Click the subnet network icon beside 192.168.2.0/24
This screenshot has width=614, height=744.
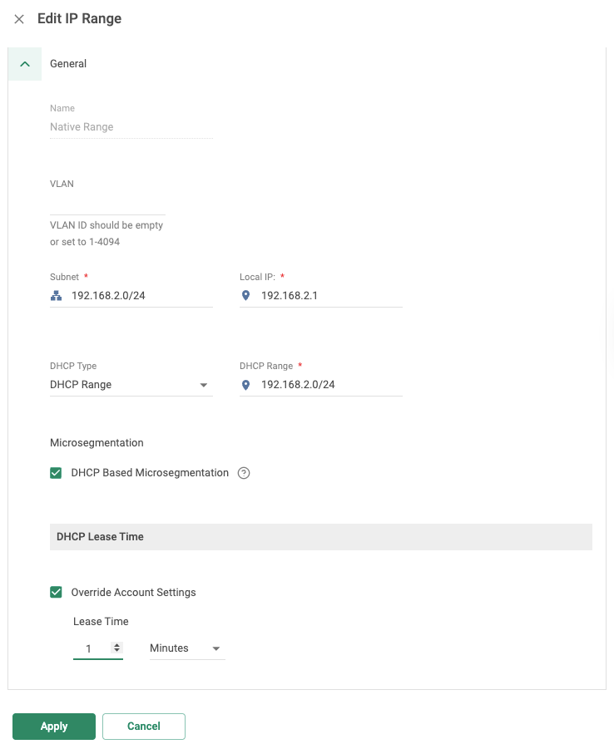(56, 295)
